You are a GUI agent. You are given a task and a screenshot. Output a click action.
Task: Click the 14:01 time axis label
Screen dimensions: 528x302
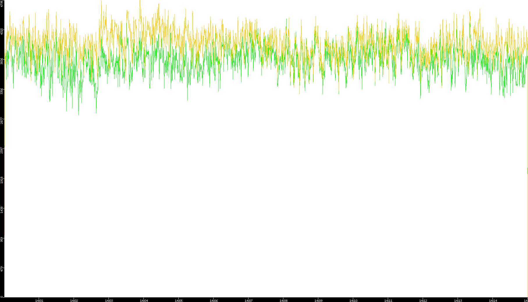point(39,301)
